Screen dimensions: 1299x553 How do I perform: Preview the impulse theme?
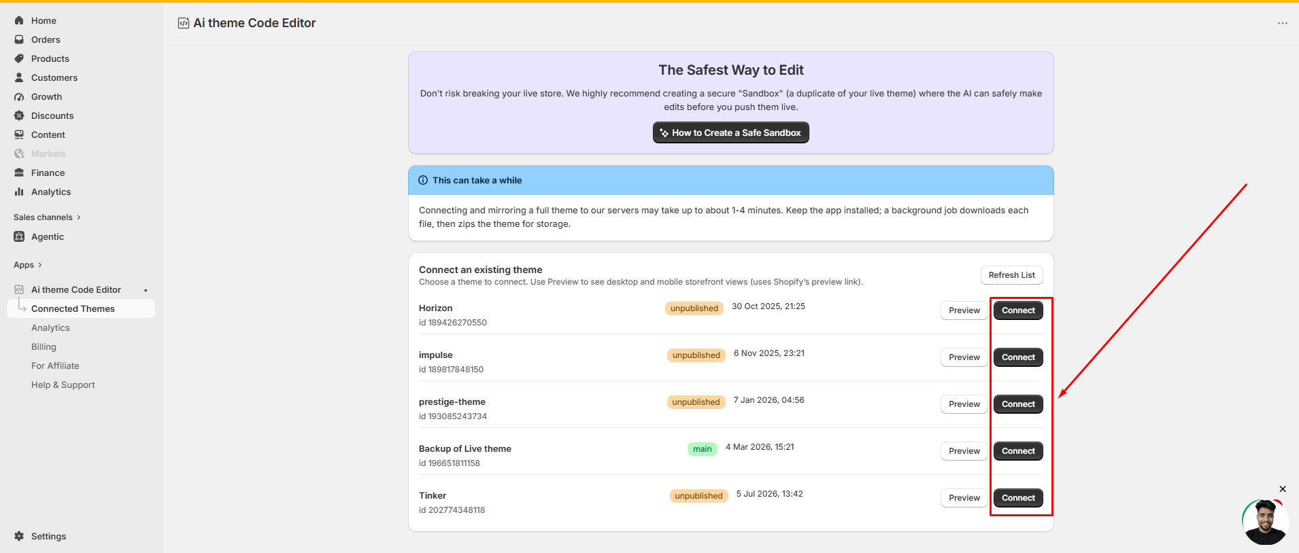tap(964, 357)
